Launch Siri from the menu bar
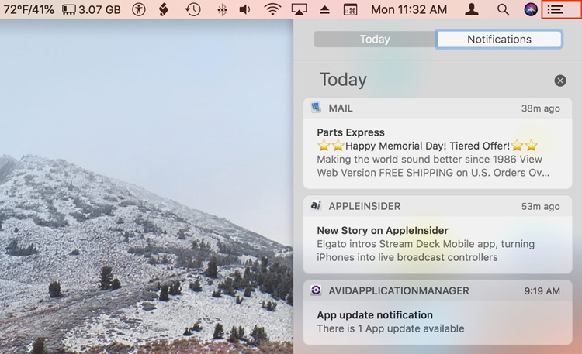The width and height of the screenshot is (582, 354). pos(531,9)
